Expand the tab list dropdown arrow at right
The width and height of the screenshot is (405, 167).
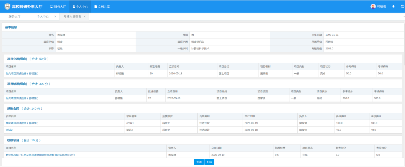point(404,16)
